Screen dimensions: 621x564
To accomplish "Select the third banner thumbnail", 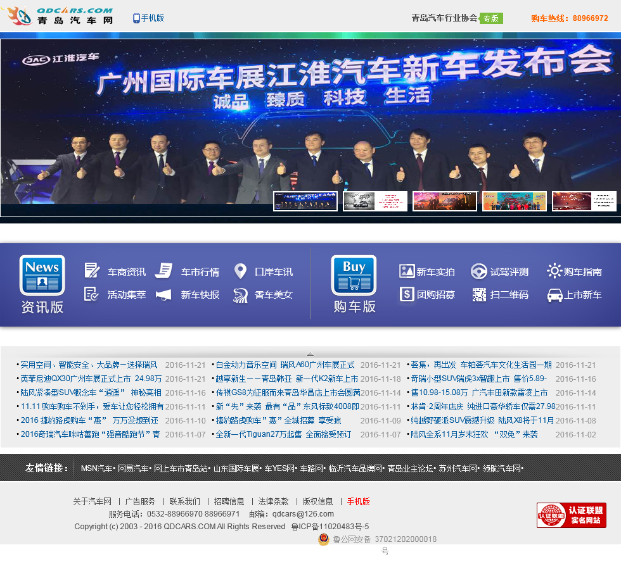I will [445, 201].
